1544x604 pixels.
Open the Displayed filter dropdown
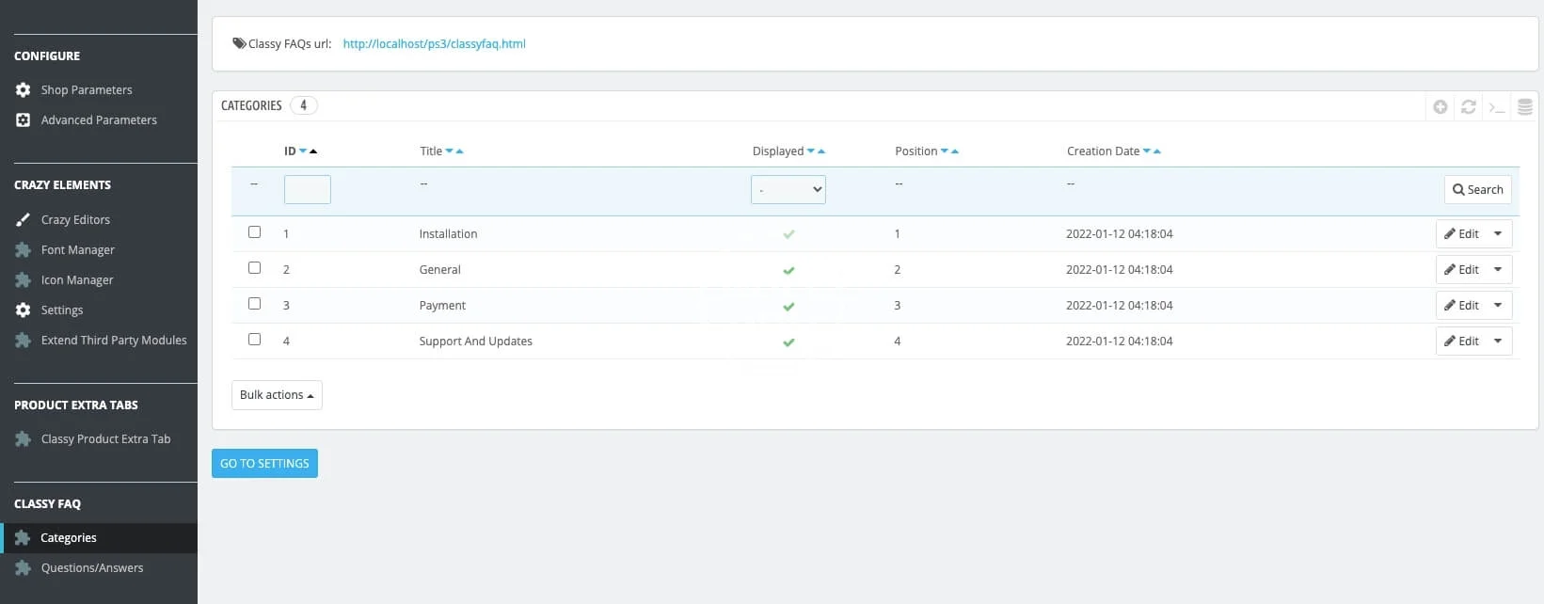[788, 189]
